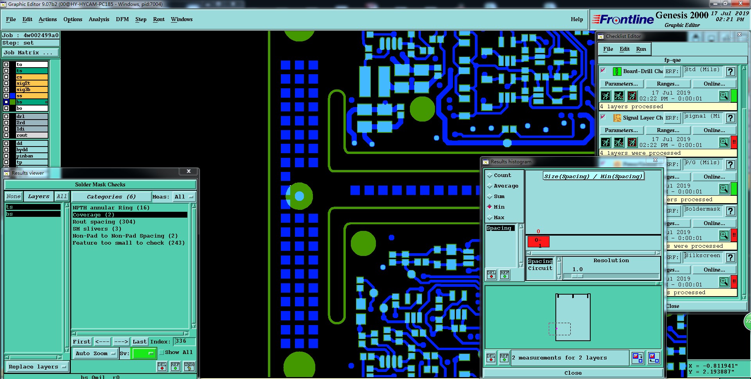Uncheck the Board-Drill Checks checkbox

click(603, 71)
